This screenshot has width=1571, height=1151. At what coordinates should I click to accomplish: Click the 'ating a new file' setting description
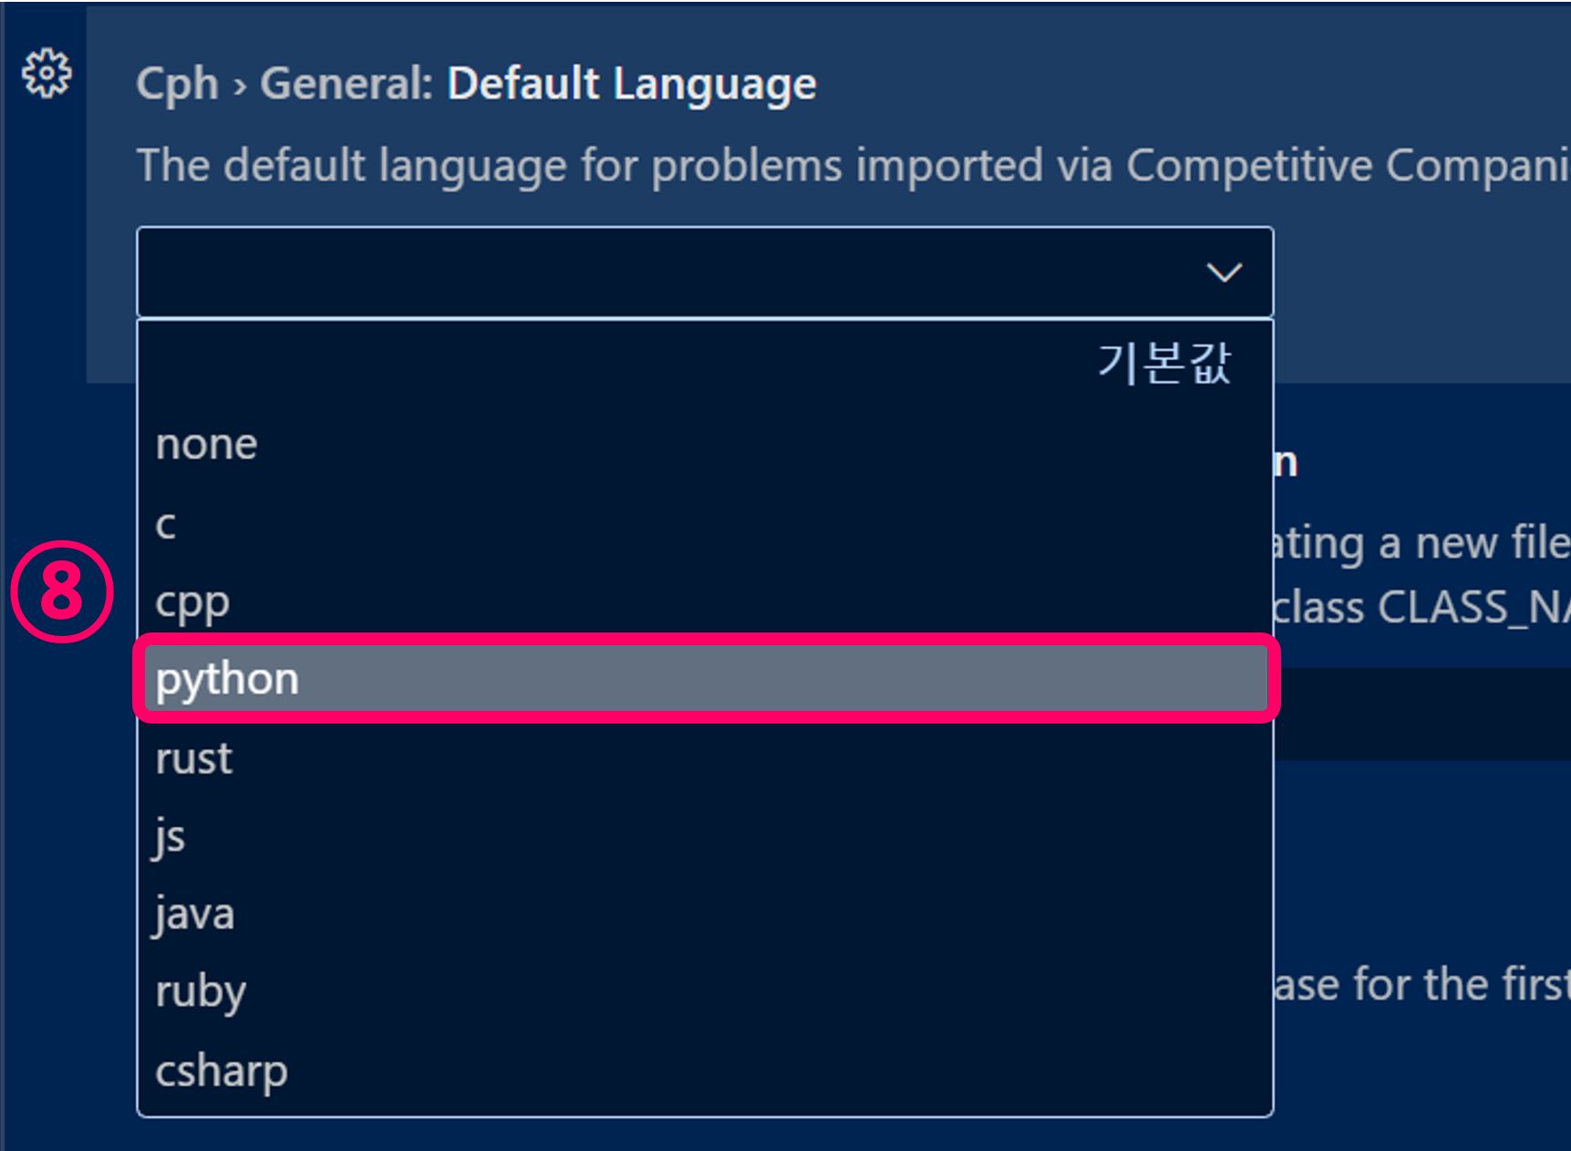click(1421, 543)
